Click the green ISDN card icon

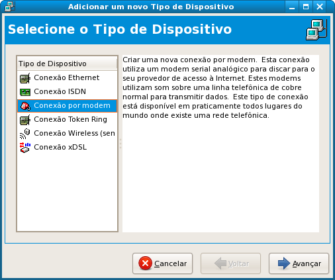25,92
